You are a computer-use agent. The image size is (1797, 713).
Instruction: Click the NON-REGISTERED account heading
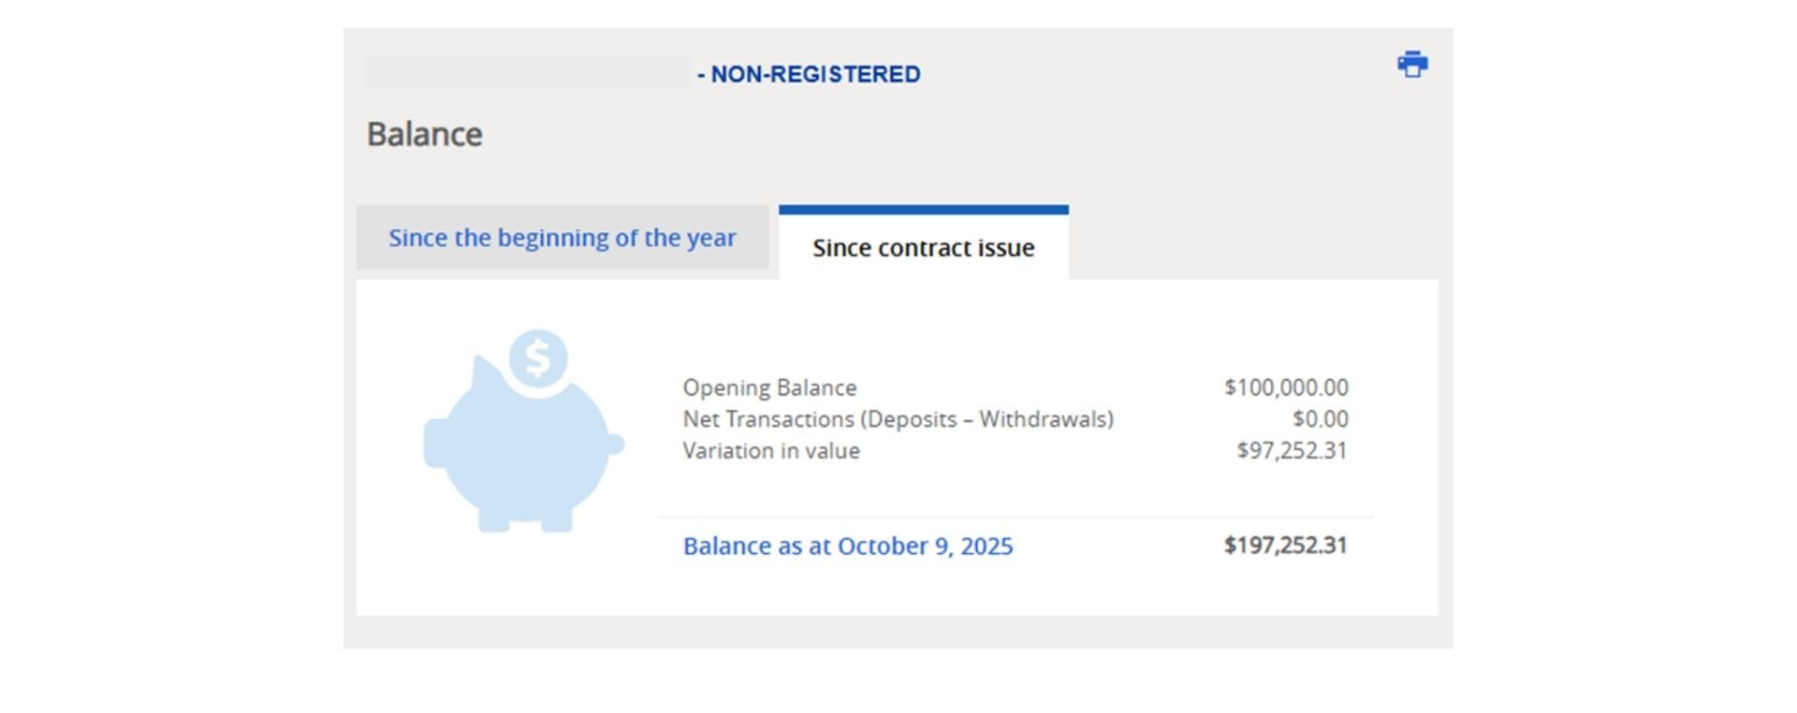[x=814, y=74]
